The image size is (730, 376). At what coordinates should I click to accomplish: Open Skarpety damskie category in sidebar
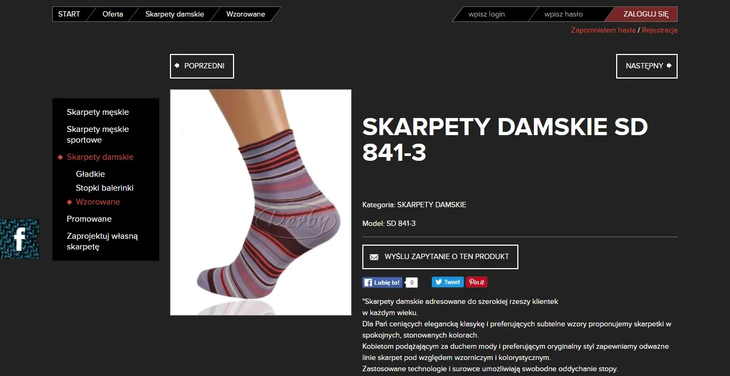point(100,157)
